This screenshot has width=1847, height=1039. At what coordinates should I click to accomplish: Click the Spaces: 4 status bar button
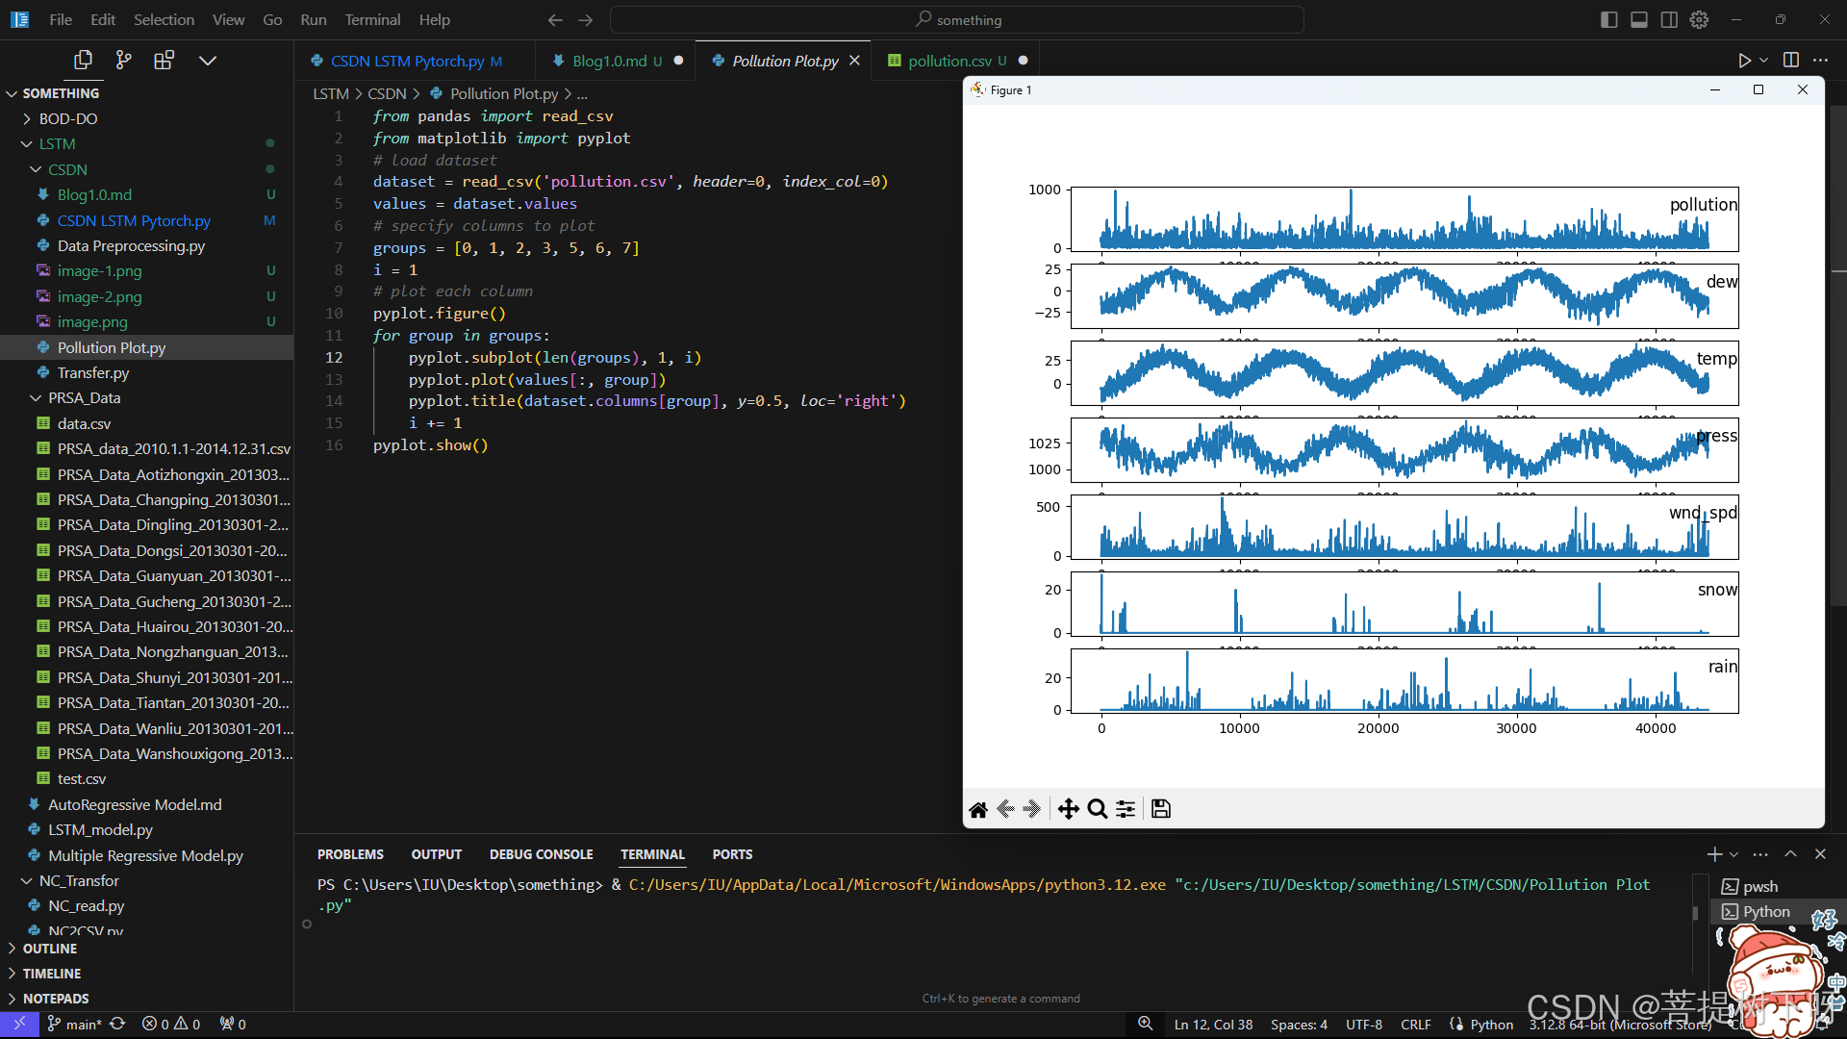pyautogui.click(x=1299, y=1025)
